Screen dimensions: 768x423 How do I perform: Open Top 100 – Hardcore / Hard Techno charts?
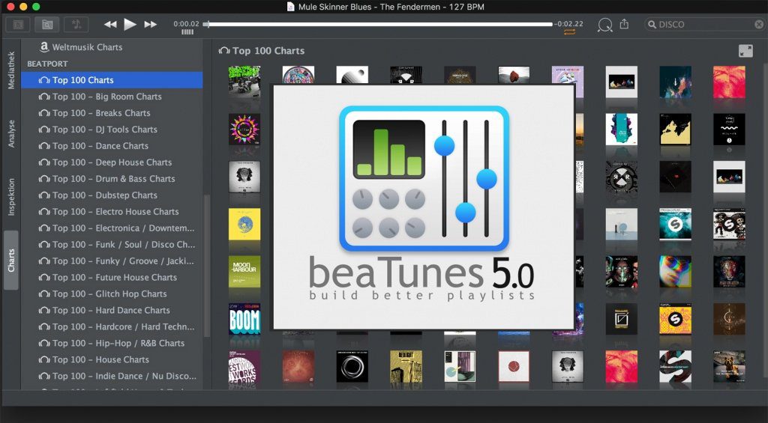click(x=124, y=326)
